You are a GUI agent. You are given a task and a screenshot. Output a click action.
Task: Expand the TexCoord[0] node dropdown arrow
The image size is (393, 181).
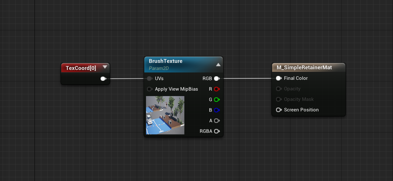(104, 67)
